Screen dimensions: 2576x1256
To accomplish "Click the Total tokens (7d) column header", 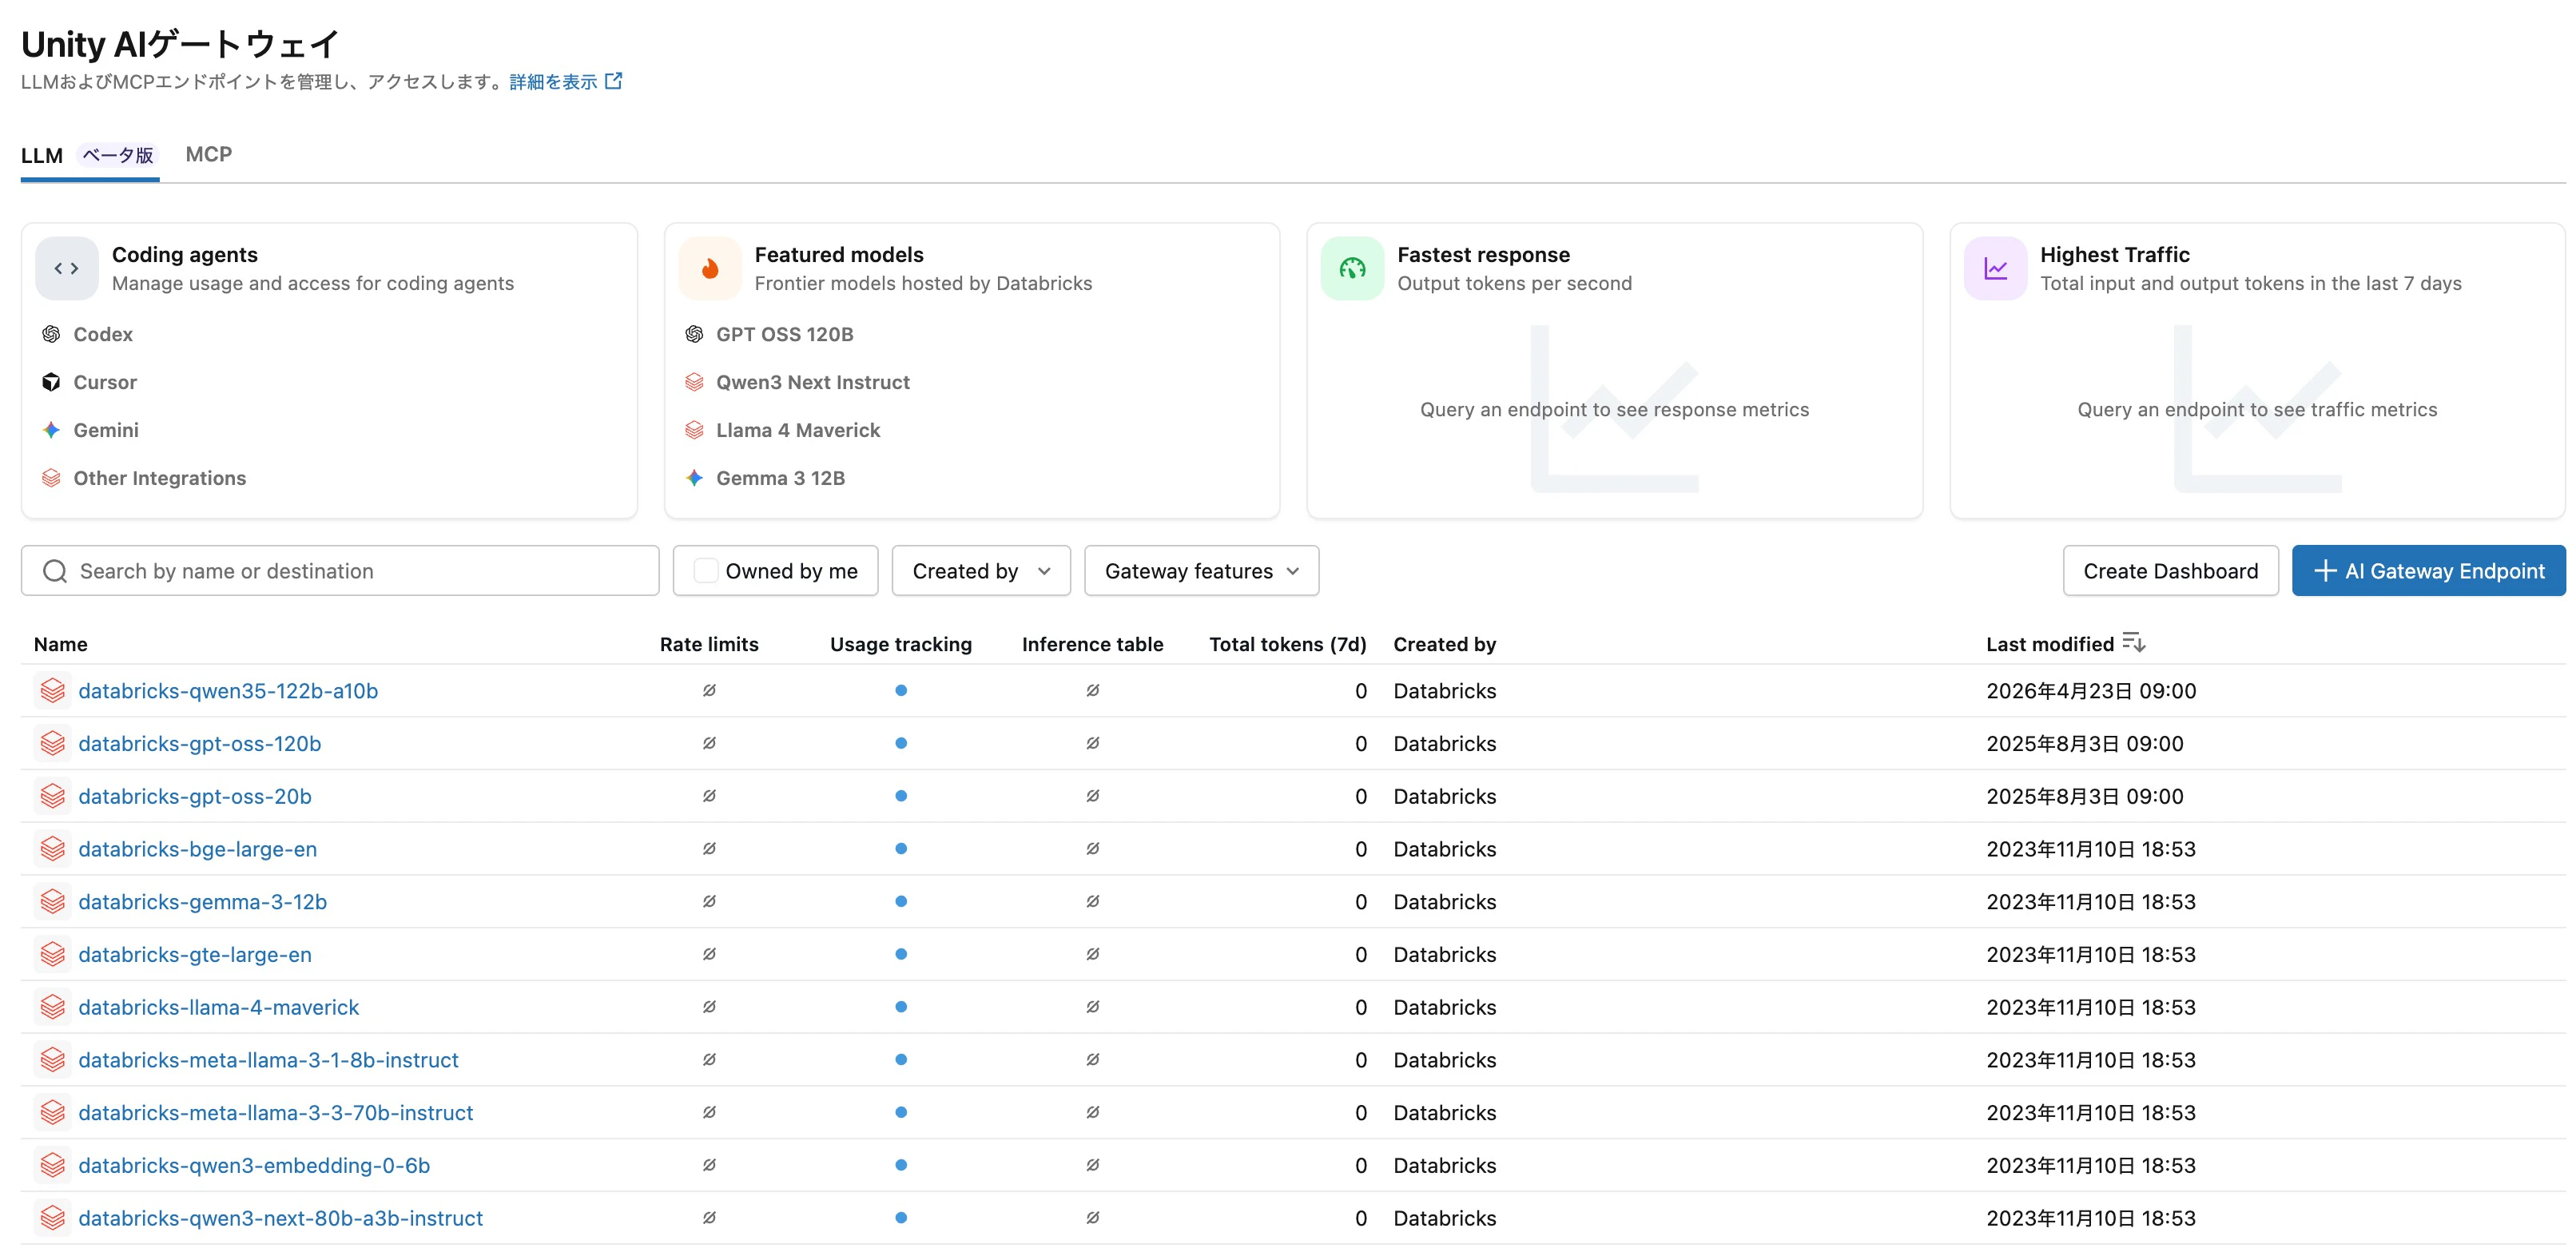I will pos(1288,644).
